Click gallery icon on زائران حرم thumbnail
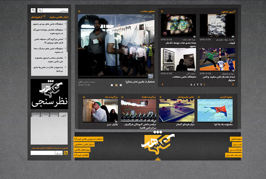Screen dimensions: 266x179 (116, 122)
